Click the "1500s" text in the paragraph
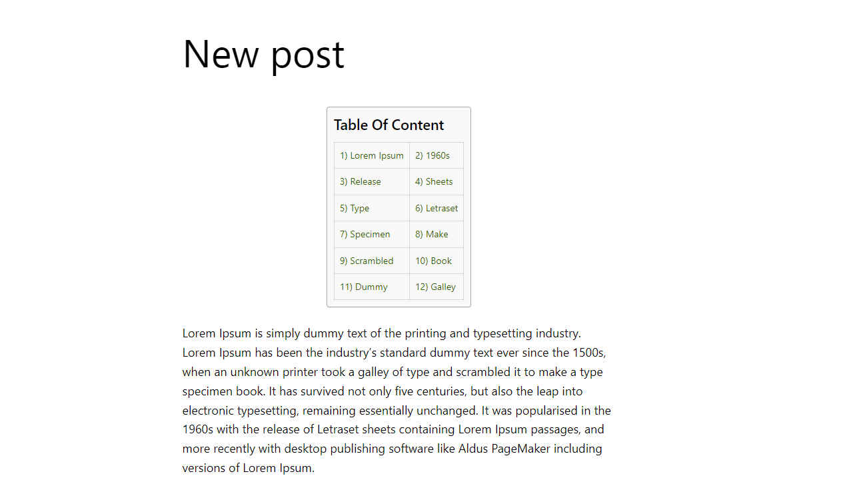 tap(588, 352)
